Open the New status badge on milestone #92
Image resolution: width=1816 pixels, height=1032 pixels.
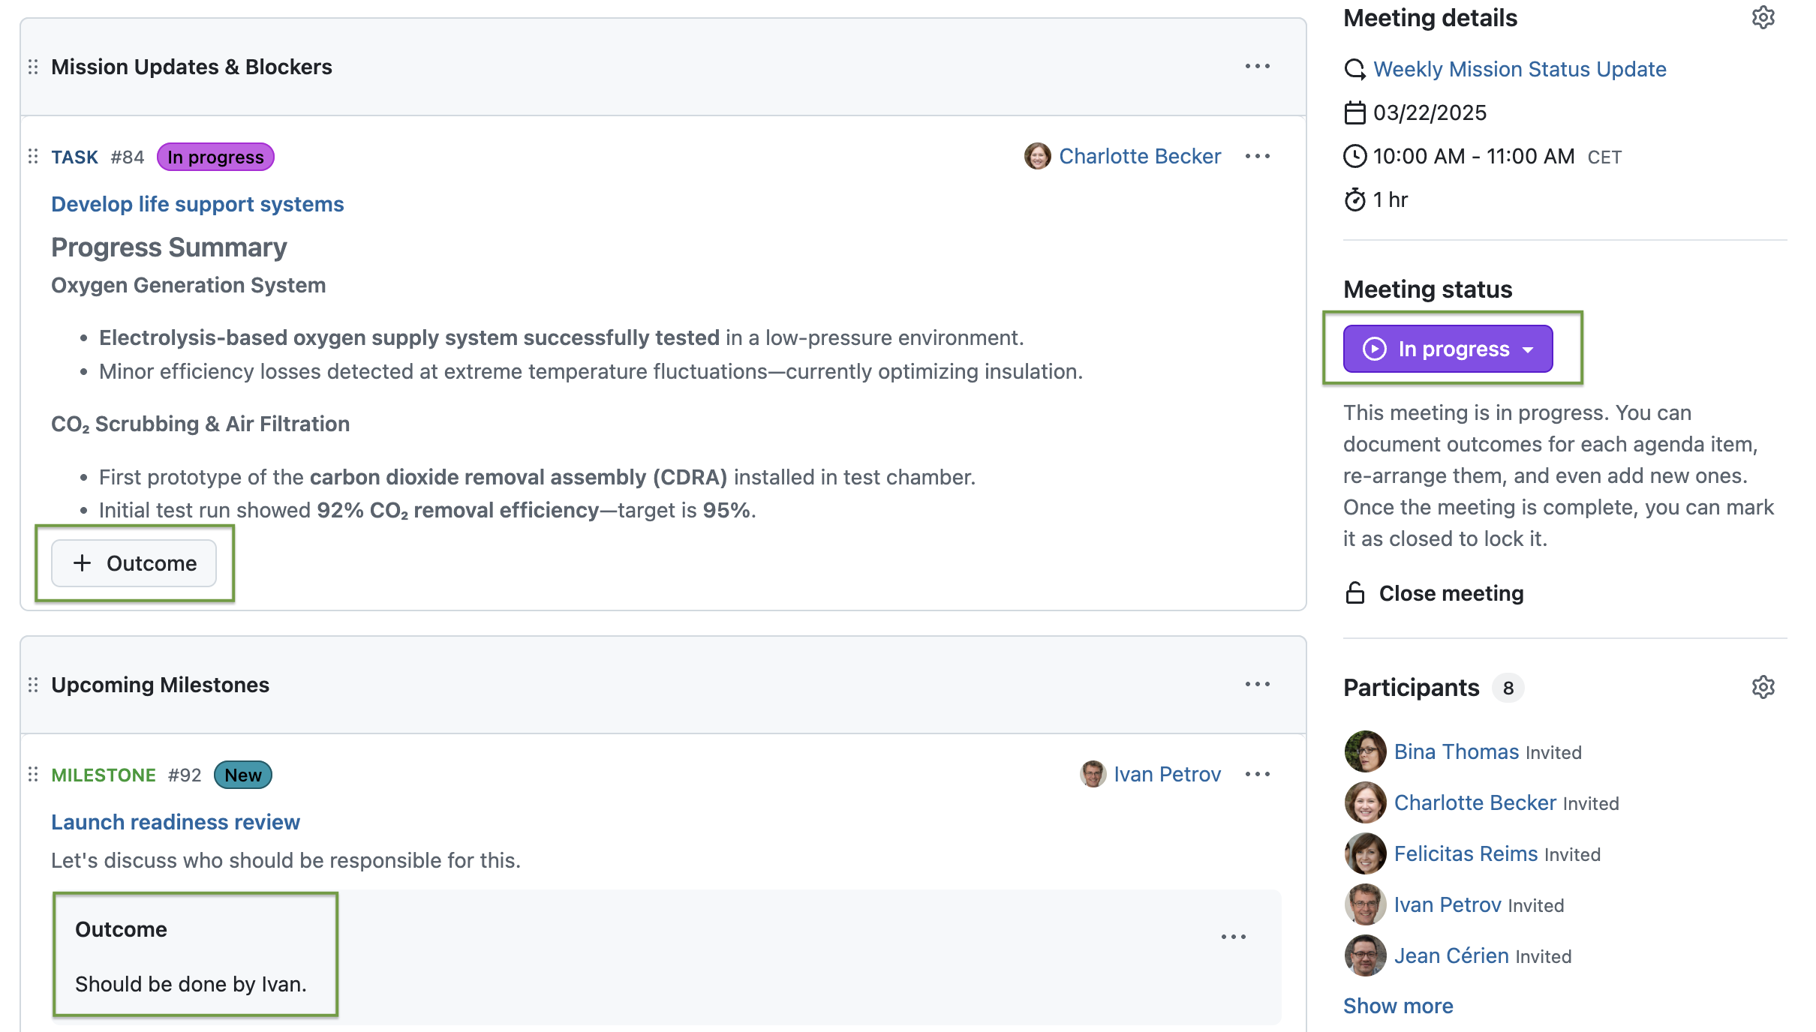[x=242, y=775]
